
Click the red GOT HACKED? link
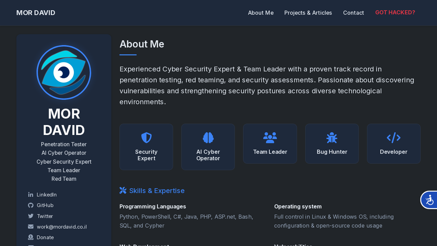(x=395, y=13)
